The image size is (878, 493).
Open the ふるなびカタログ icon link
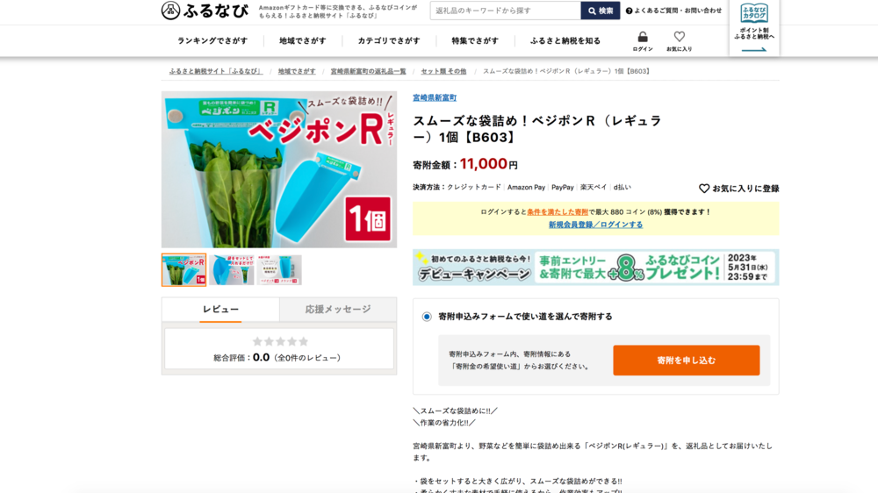tap(753, 13)
